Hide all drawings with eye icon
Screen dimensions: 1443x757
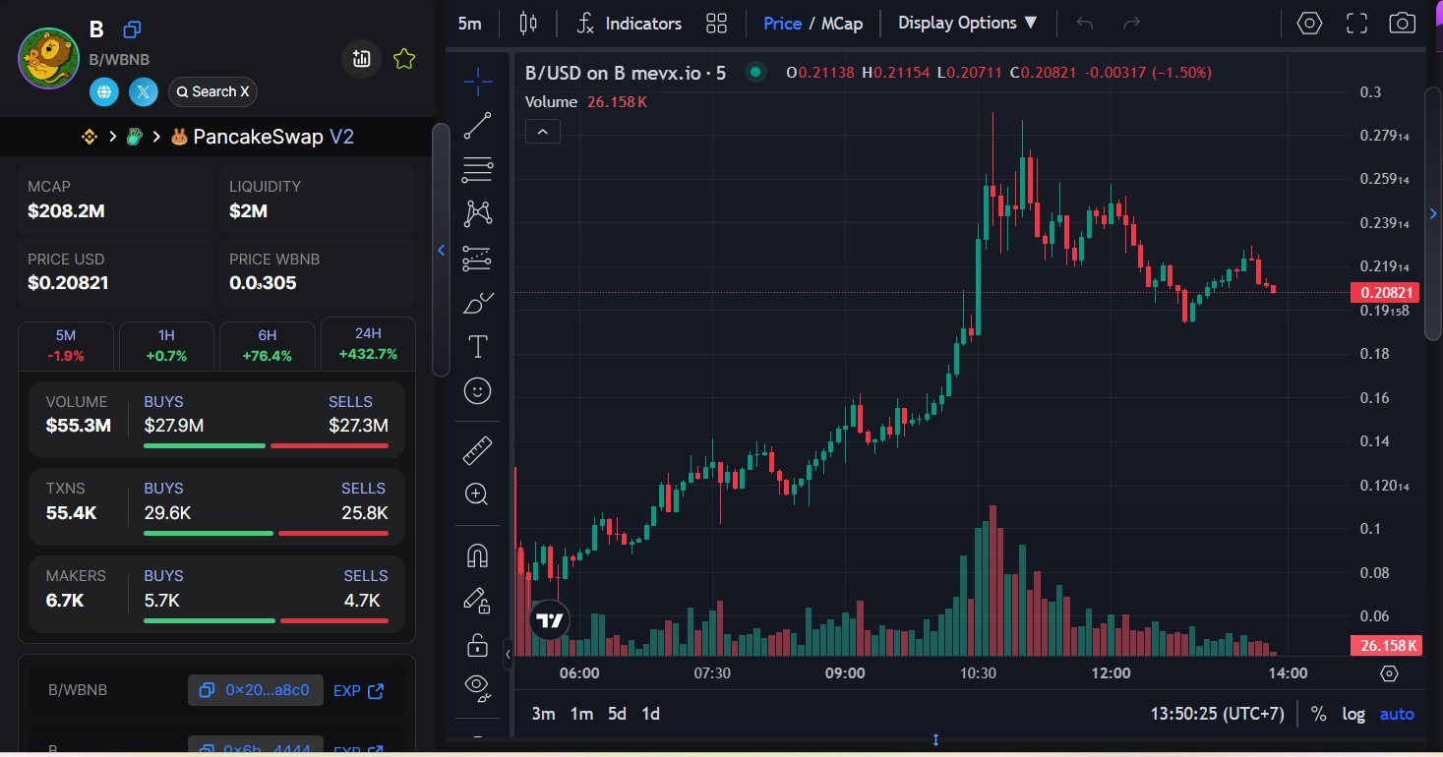tap(477, 688)
